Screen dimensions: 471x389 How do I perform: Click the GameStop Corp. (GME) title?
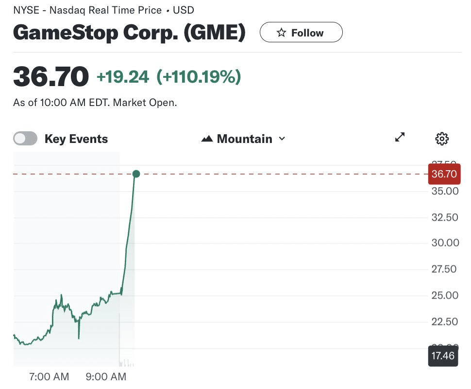pos(129,33)
